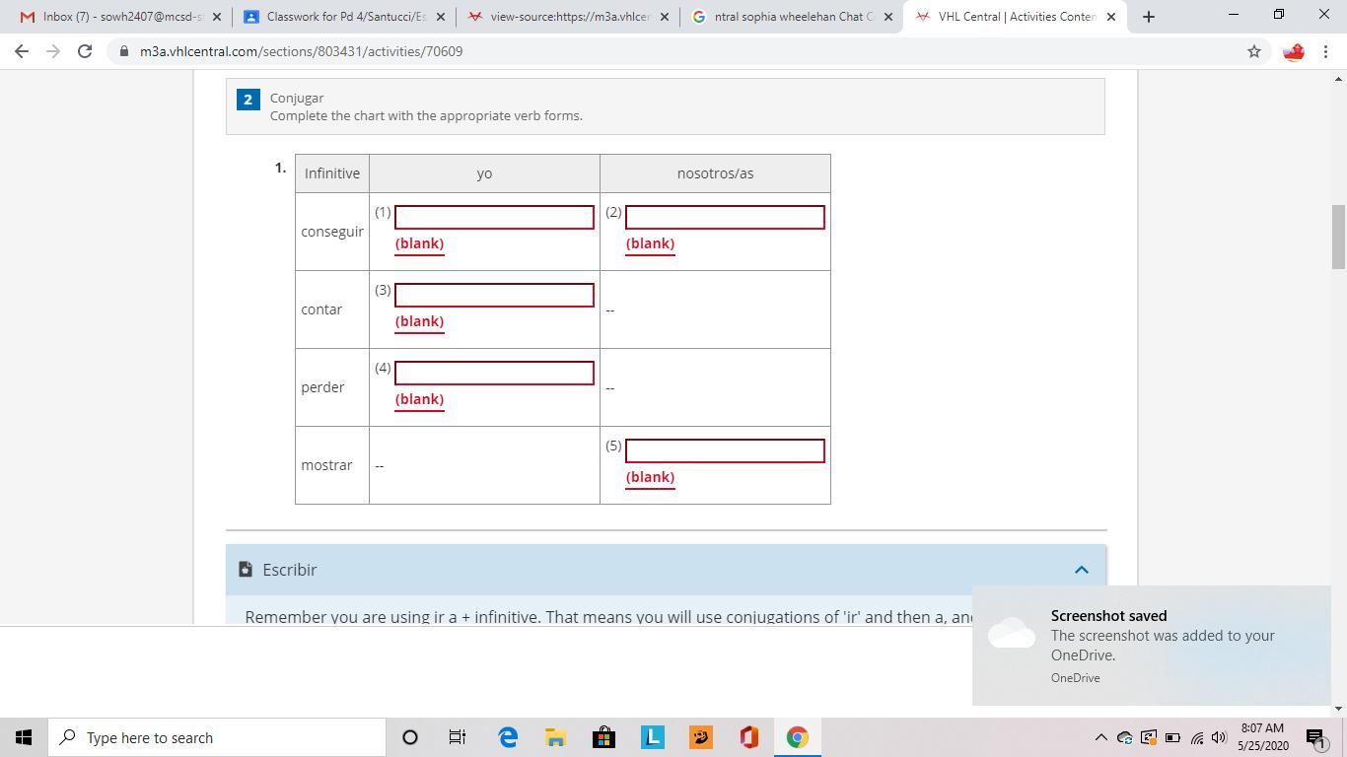Viewport: 1347px width, 757px height.
Task: Launch Microsoft Edge from the taskbar
Action: (x=508, y=737)
